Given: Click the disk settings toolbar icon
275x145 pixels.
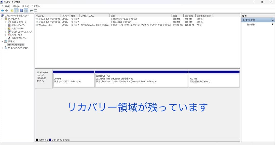Looking at the screenshot, I should coord(31,11).
